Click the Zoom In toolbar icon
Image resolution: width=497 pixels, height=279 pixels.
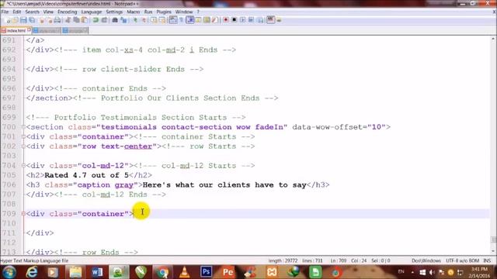(135, 20)
